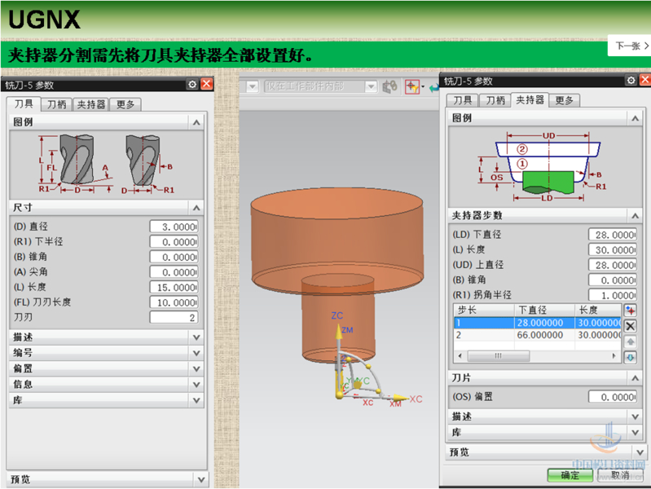651x489 pixels.
Task: Collapse 尺寸 section
Action: [x=196, y=208]
